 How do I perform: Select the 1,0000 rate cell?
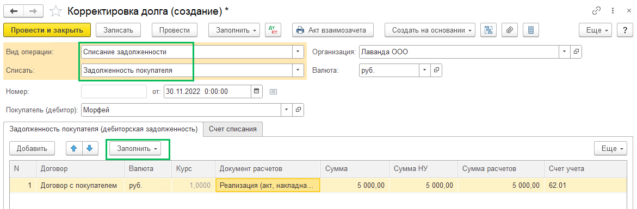tap(193, 186)
